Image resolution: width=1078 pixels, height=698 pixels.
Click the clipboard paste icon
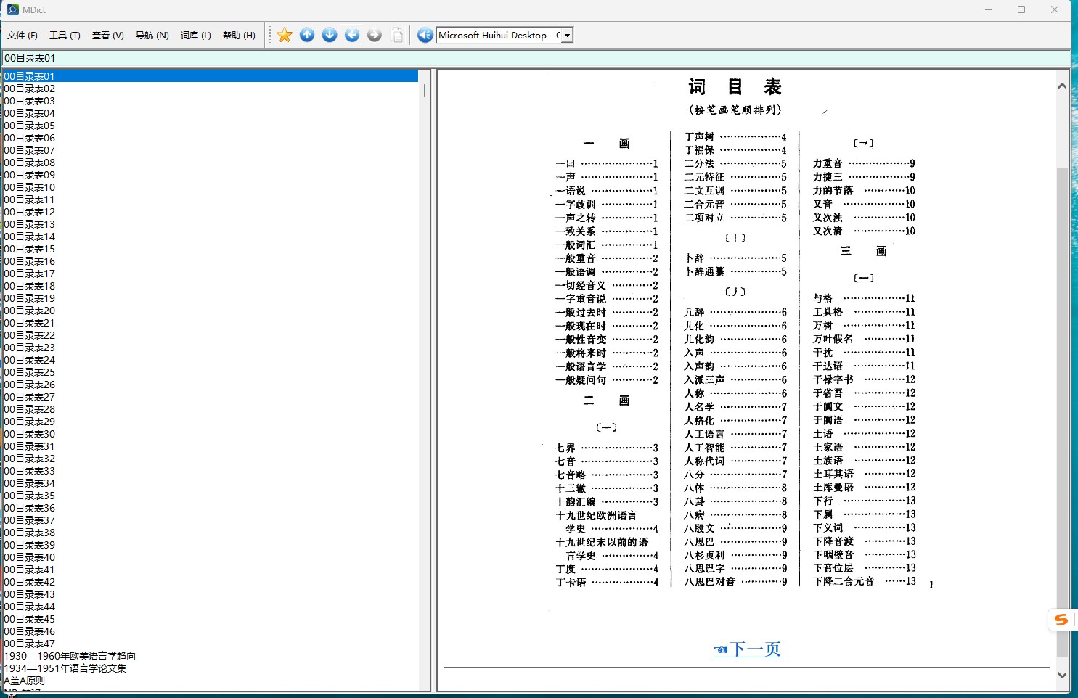[397, 35]
